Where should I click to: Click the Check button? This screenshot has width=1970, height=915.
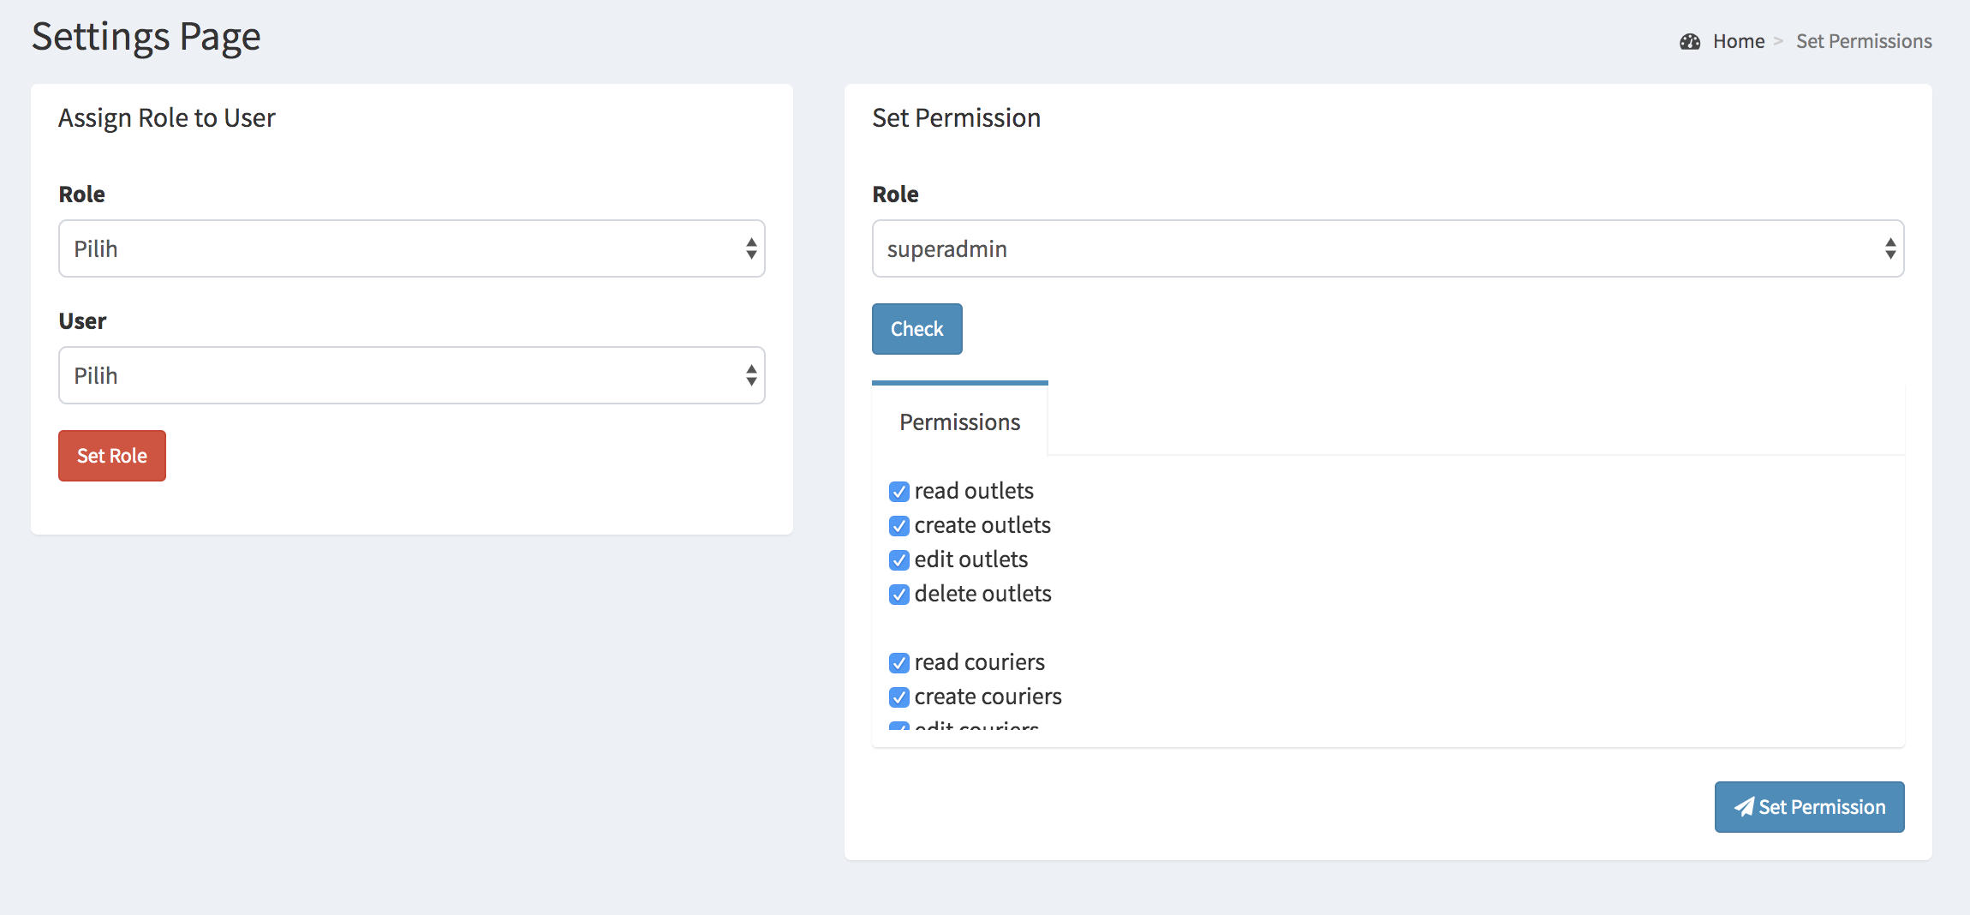click(916, 328)
